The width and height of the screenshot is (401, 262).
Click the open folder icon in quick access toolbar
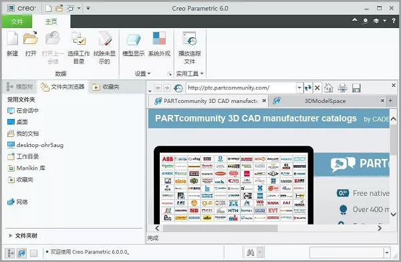[x=59, y=8]
